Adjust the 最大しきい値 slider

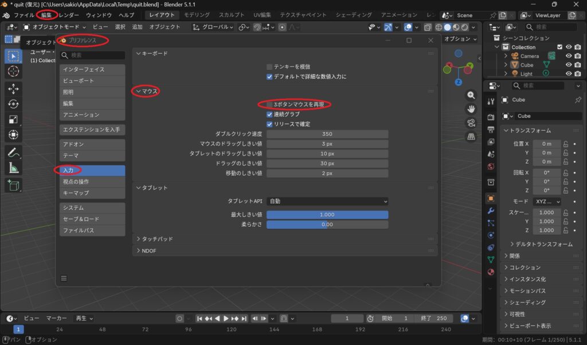click(327, 215)
